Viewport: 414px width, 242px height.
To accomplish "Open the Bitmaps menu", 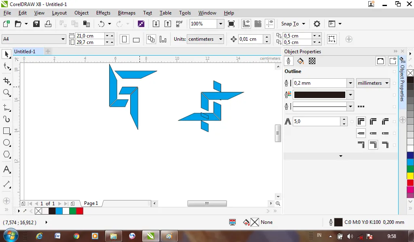I will (127, 13).
